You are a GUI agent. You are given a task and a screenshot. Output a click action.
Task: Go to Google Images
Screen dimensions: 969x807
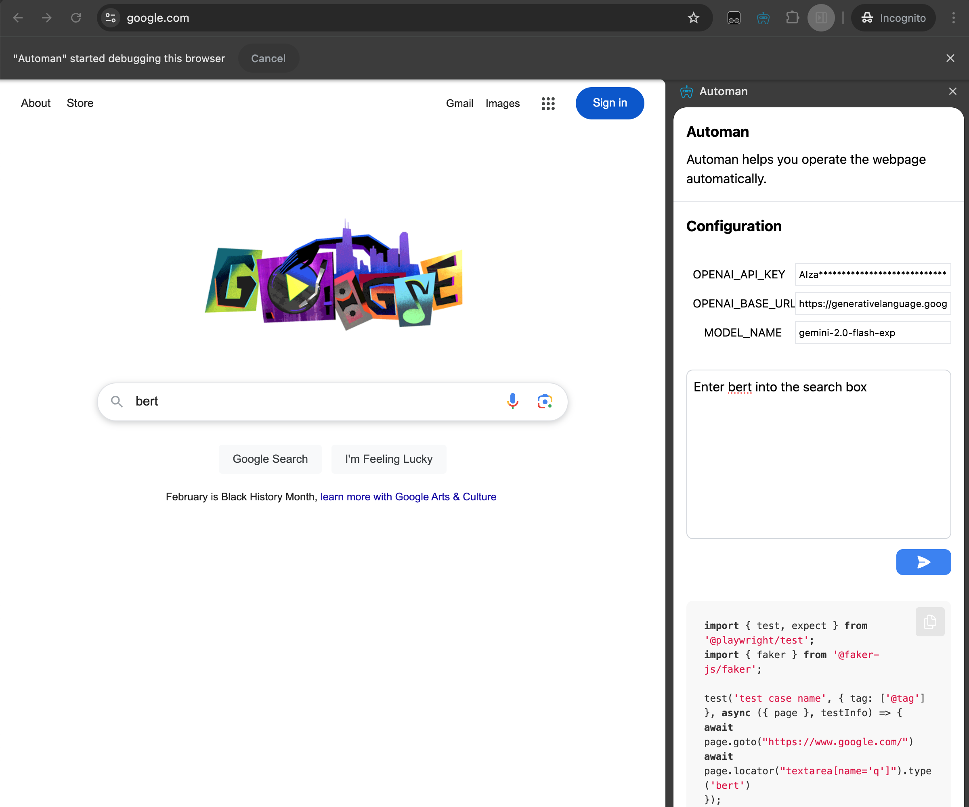point(503,103)
